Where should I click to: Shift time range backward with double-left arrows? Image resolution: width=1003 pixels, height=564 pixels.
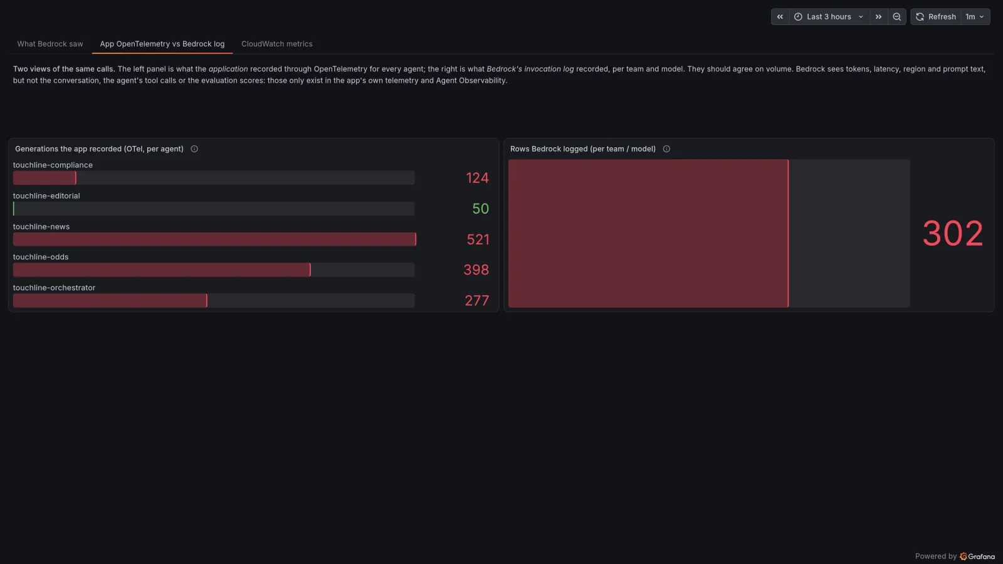pos(780,17)
